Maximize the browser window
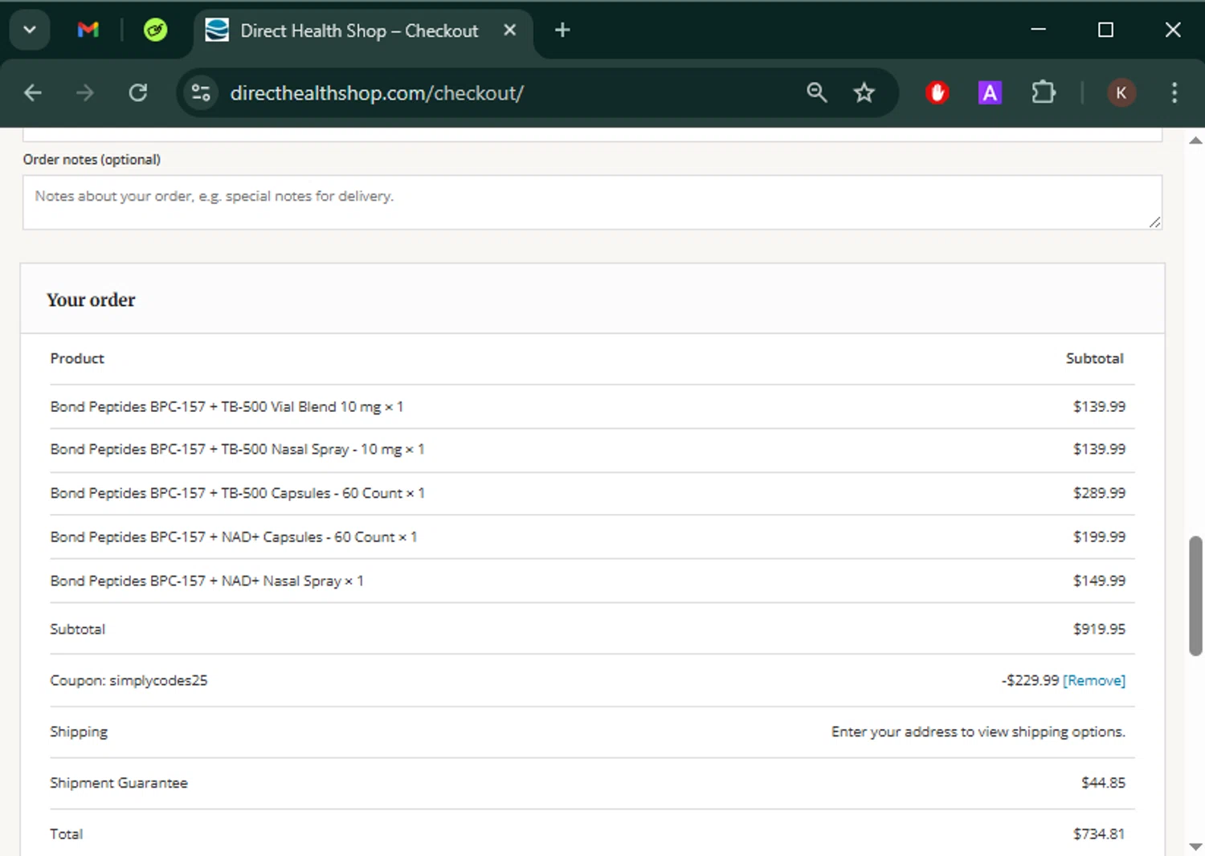Image resolution: width=1205 pixels, height=856 pixels. click(x=1105, y=30)
